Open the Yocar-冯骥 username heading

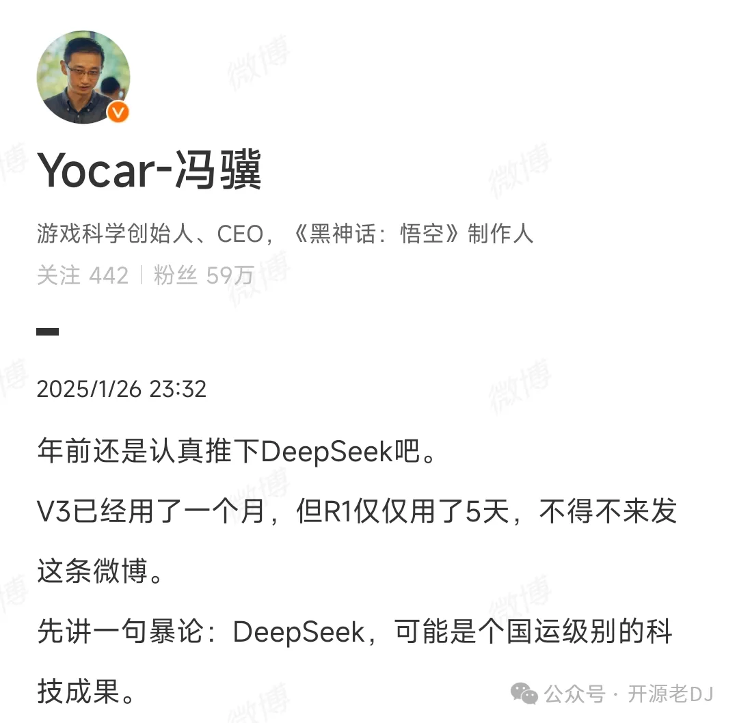[x=149, y=170]
